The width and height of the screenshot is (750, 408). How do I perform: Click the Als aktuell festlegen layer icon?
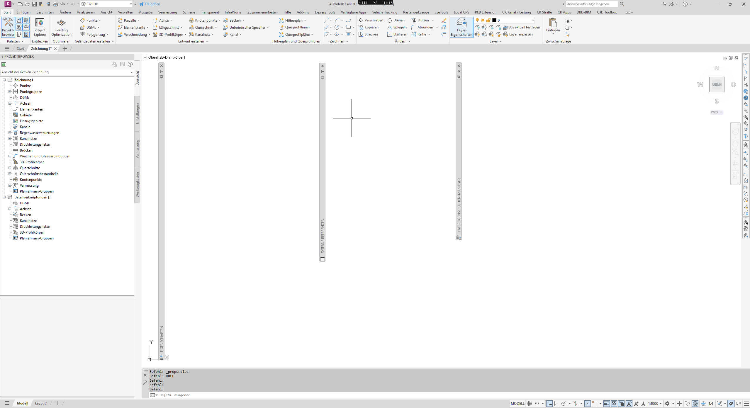tap(505, 27)
